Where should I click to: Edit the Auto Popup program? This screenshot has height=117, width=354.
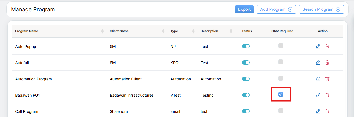(x=318, y=46)
